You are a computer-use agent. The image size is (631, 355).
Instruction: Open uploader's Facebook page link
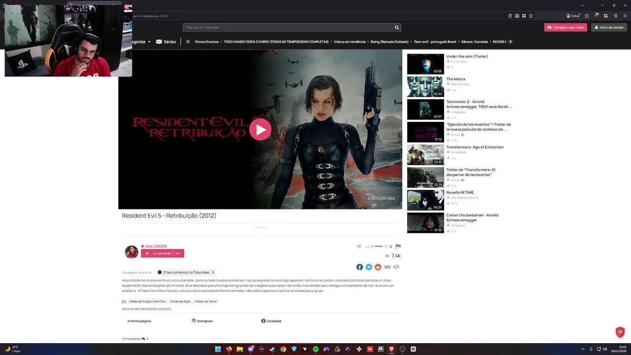(x=271, y=321)
